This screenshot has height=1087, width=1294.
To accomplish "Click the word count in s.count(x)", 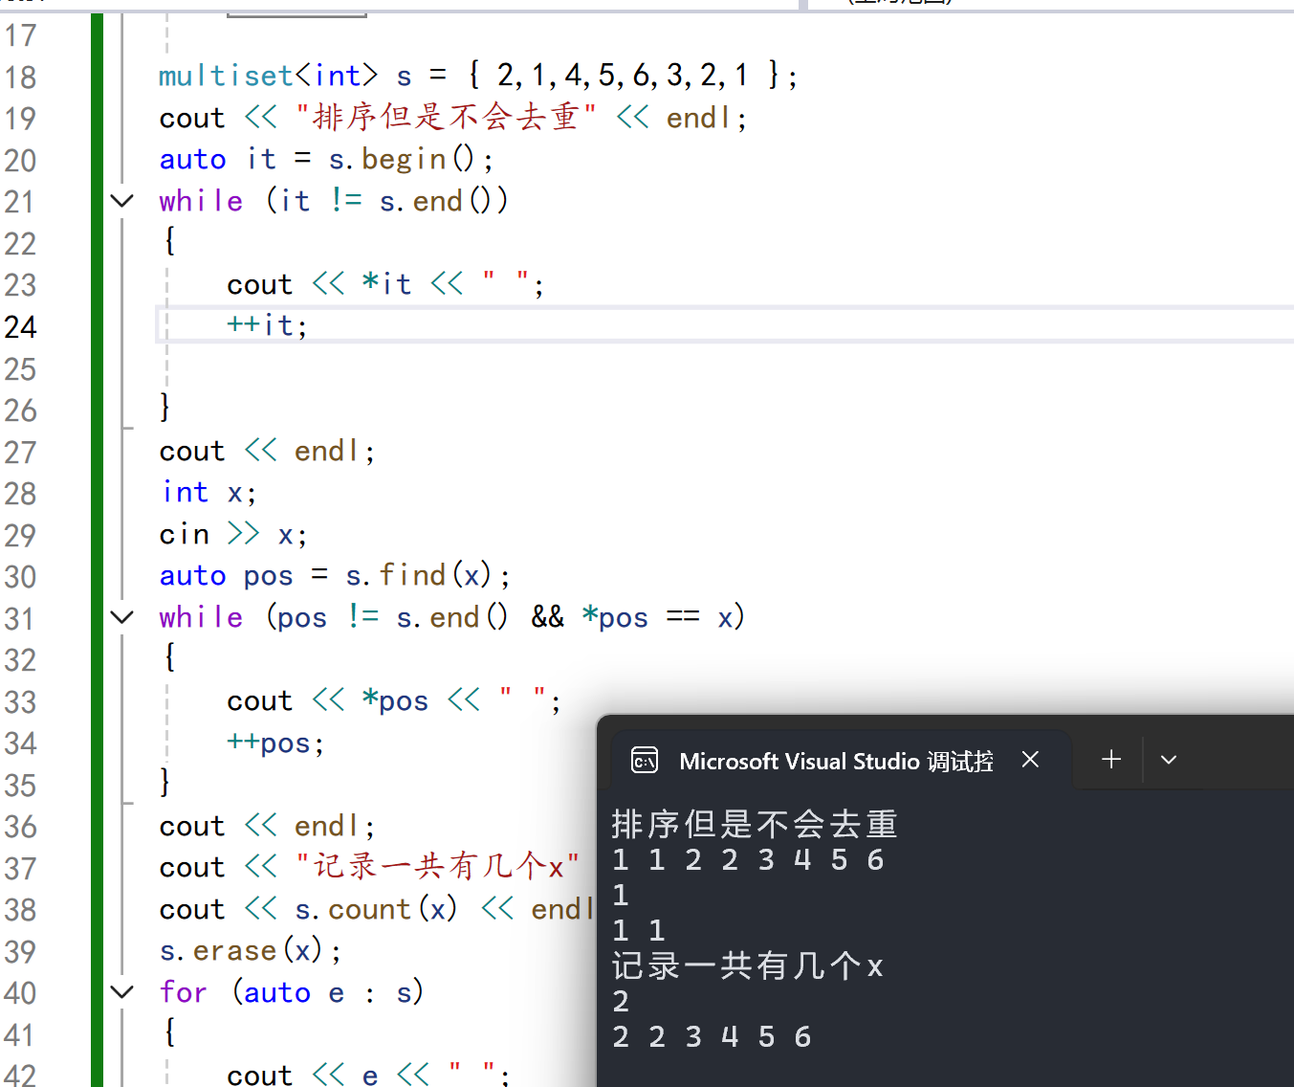I will click(370, 908).
